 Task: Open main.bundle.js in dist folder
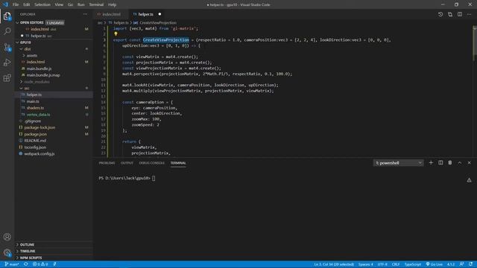[39, 68]
